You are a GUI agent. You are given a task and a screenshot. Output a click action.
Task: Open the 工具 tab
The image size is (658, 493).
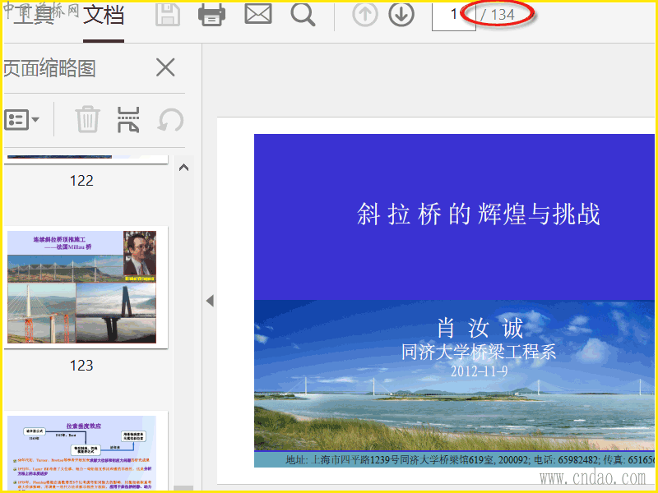point(33,16)
